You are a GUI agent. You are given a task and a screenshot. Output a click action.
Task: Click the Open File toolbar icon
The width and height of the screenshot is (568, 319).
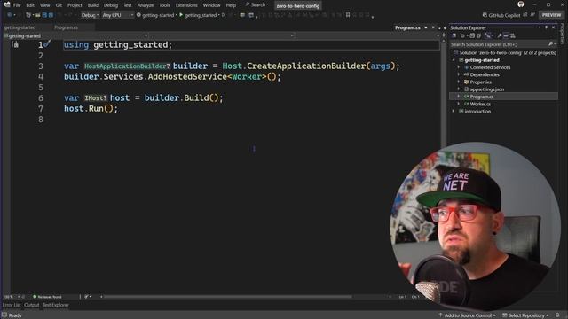(x=37, y=15)
